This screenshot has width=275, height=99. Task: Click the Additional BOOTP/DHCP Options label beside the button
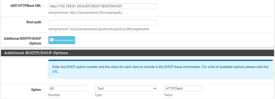(x=23, y=41)
